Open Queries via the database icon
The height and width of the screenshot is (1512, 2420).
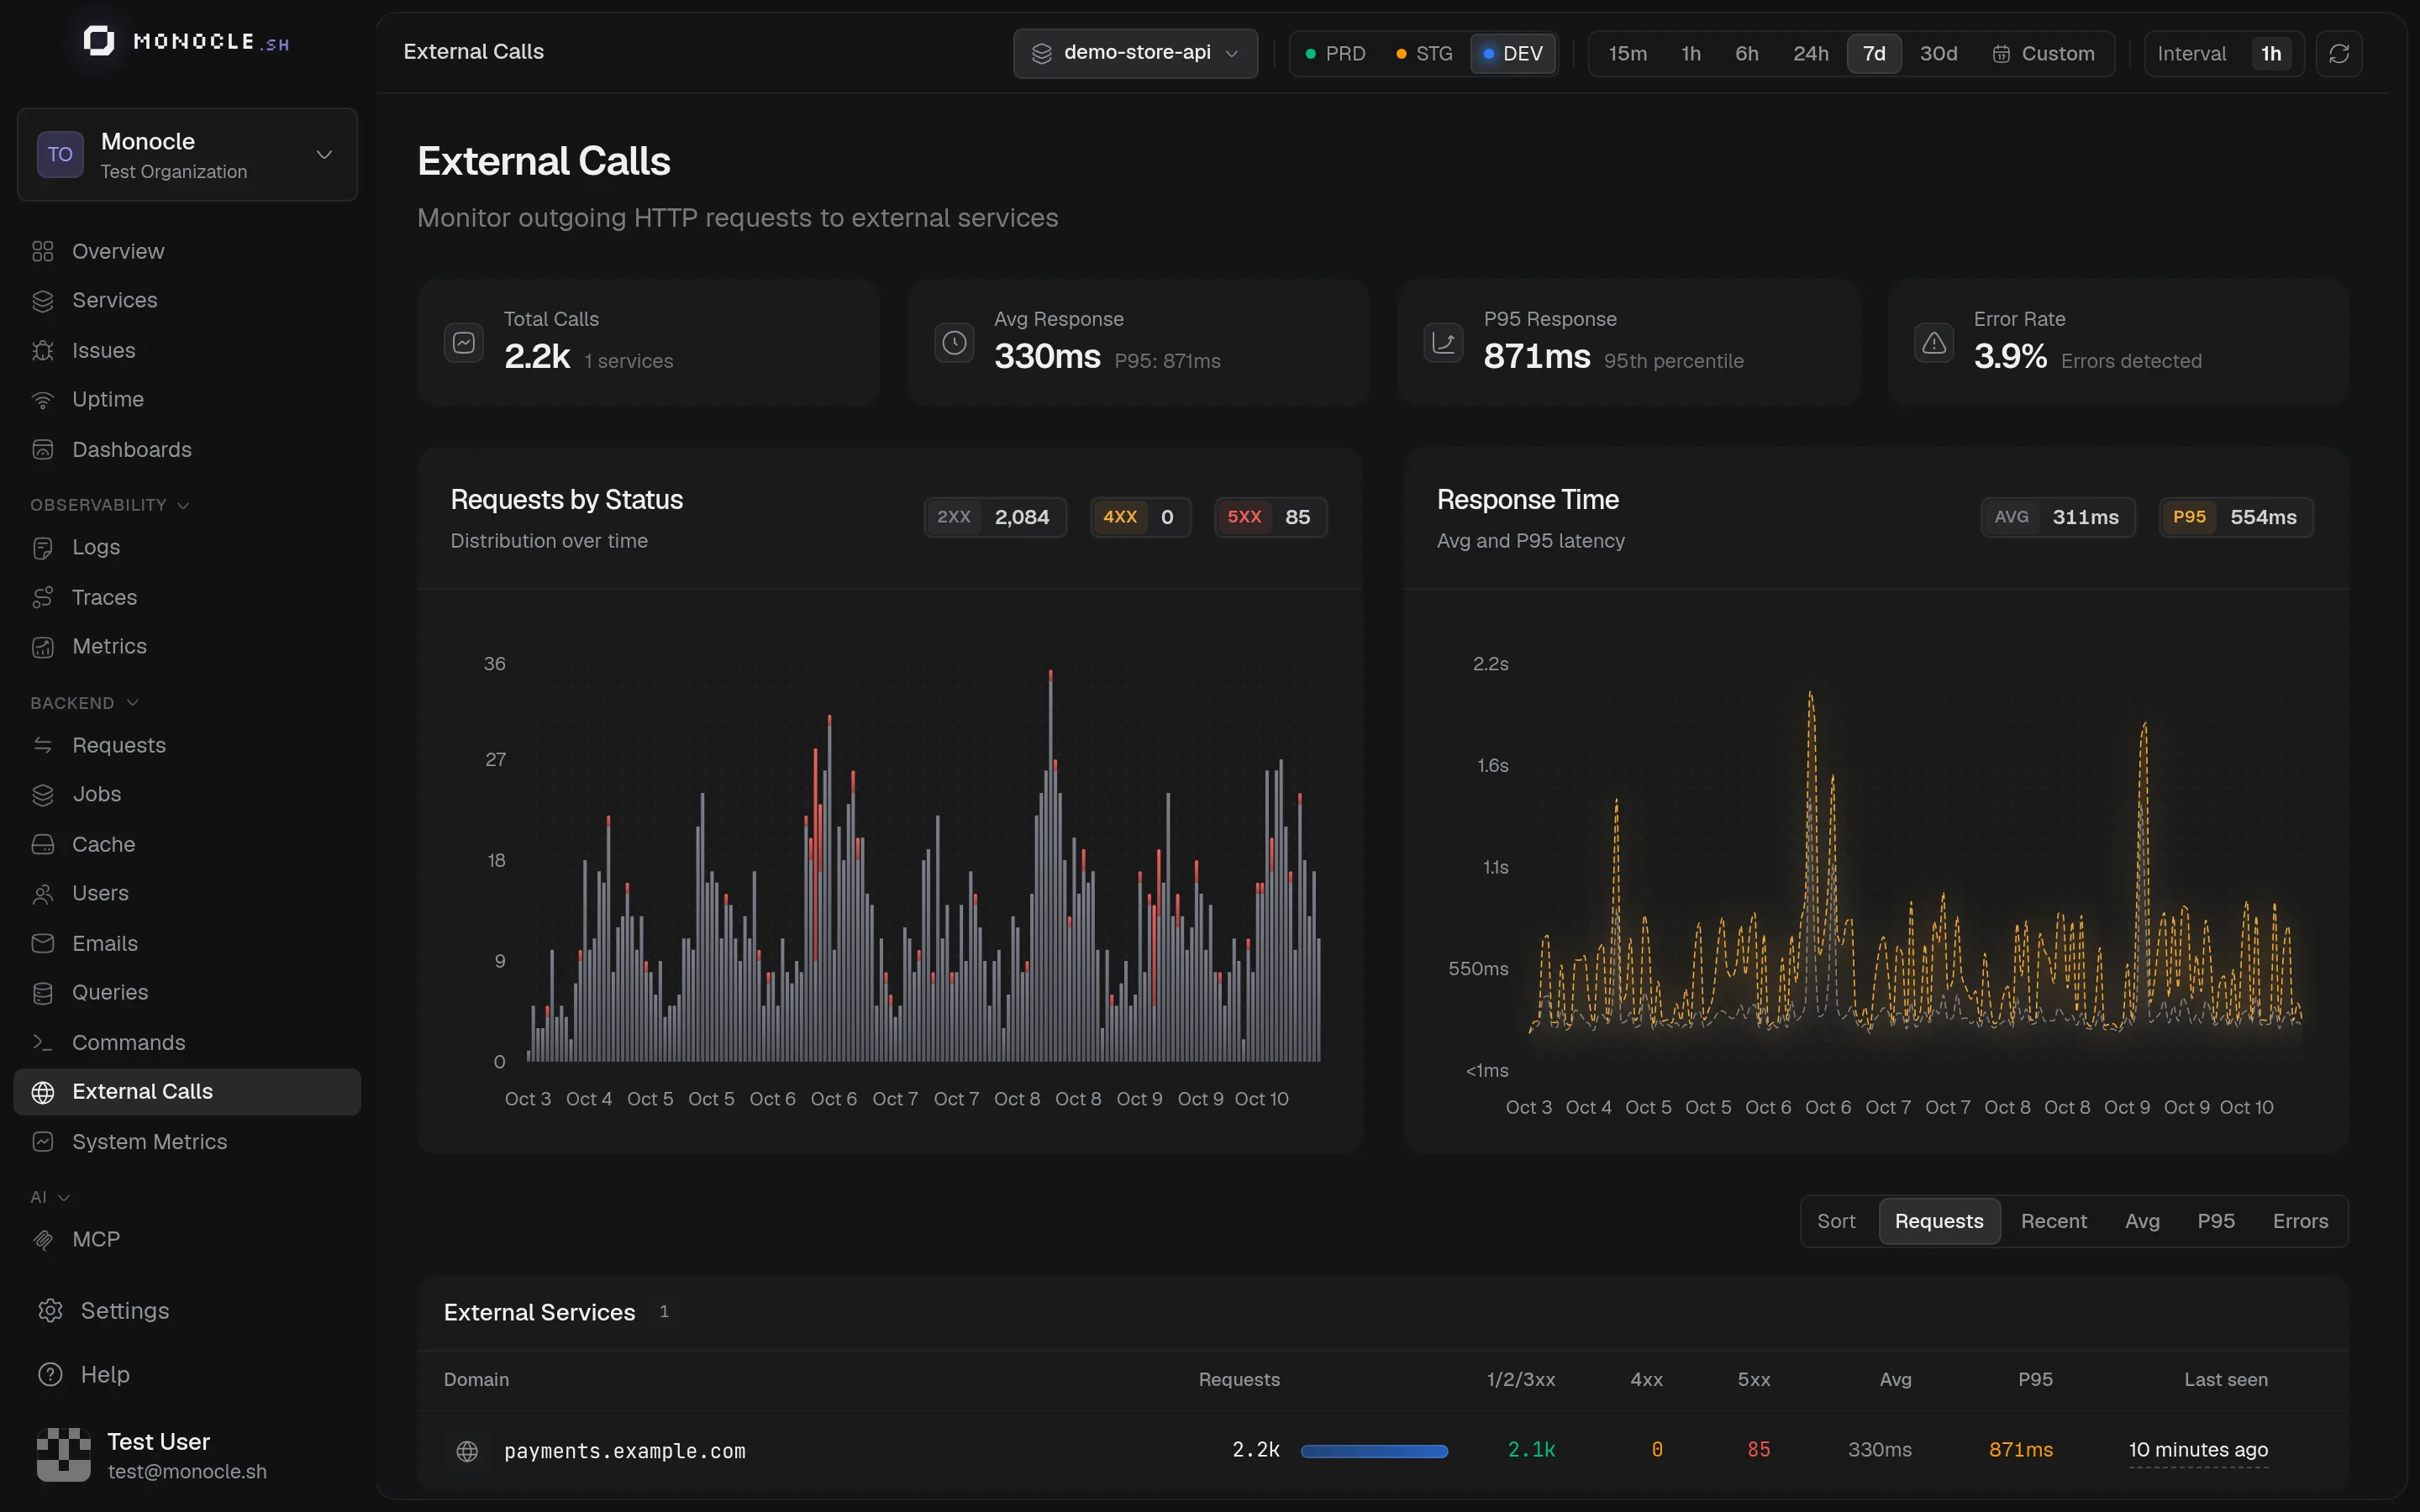click(x=42, y=993)
